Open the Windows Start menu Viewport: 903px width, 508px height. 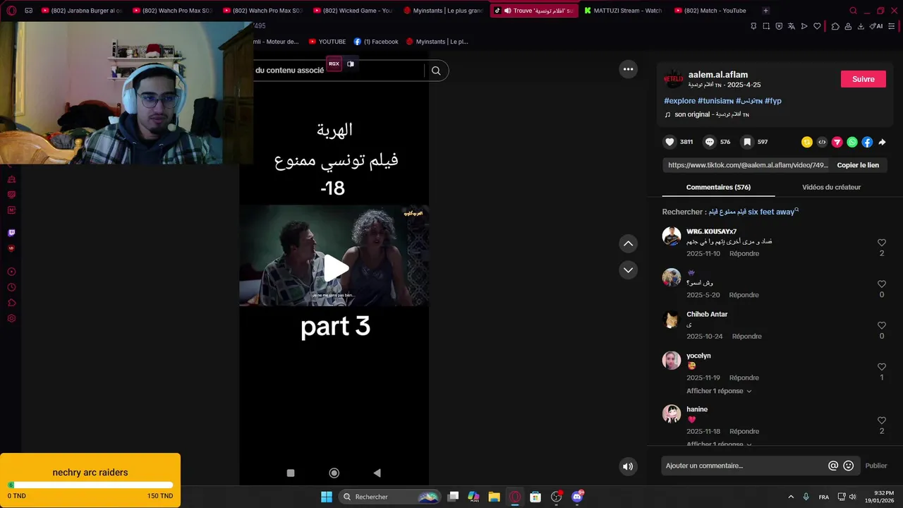pyautogui.click(x=327, y=497)
